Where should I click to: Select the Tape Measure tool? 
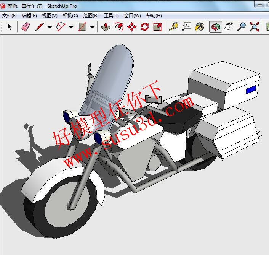click(174, 27)
